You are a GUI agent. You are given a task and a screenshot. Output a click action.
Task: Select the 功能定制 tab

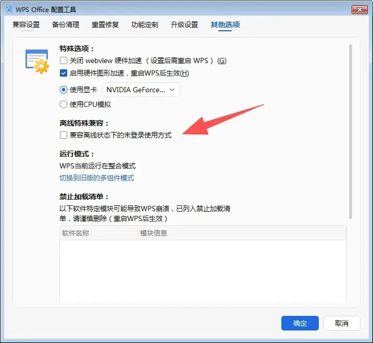145,24
